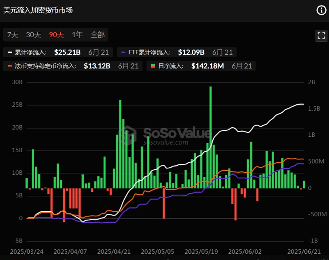Click the 25B left axis label

(17, 105)
